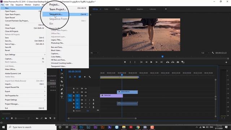
Task: Select the Pen tool
Action: (x=62, y=89)
